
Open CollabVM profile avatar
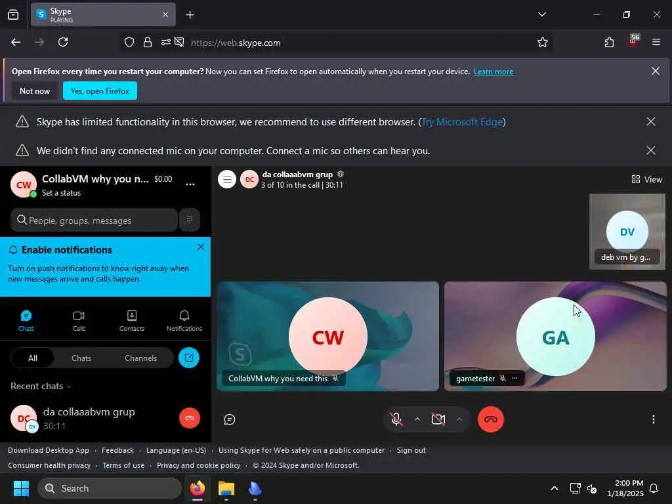pyautogui.click(x=23, y=184)
